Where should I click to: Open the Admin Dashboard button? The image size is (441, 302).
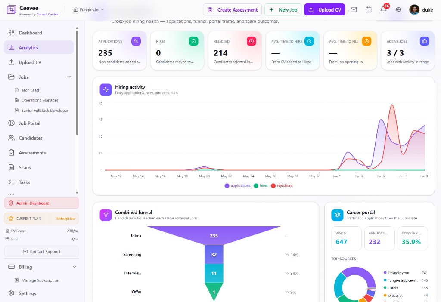(x=41, y=203)
